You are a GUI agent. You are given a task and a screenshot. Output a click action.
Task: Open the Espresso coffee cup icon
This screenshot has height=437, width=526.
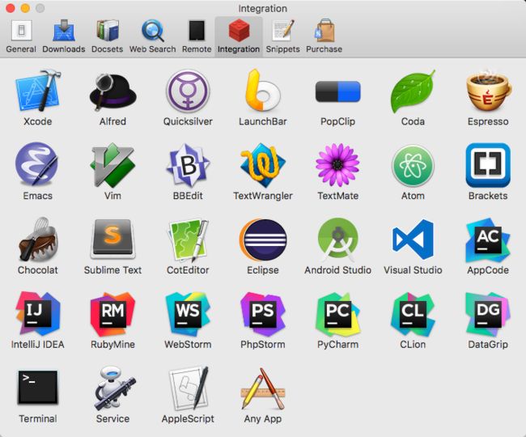pyautogui.click(x=488, y=91)
